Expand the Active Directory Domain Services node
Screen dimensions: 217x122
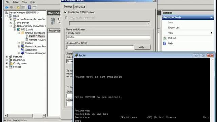coord(11,19)
